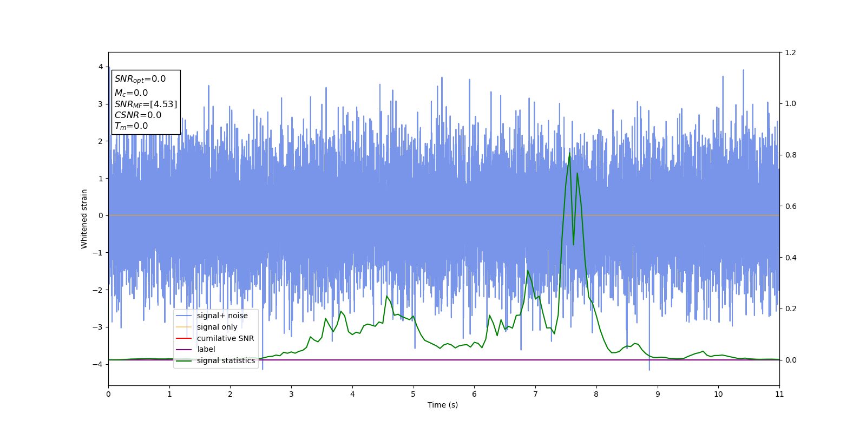Click the x-axis tick label 10
The width and height of the screenshot is (866, 433).
(x=718, y=394)
